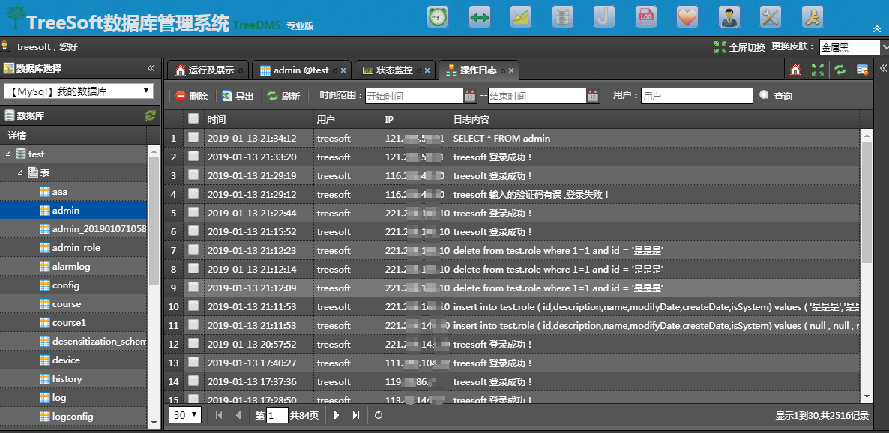Collapse the 数据库选择 left panel
This screenshot has height=433, width=889.
click(151, 69)
